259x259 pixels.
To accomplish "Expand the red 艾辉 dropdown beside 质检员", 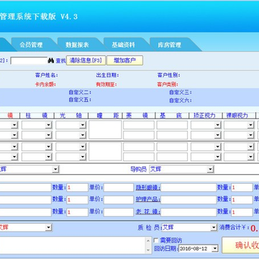I will [x=49, y=227].
